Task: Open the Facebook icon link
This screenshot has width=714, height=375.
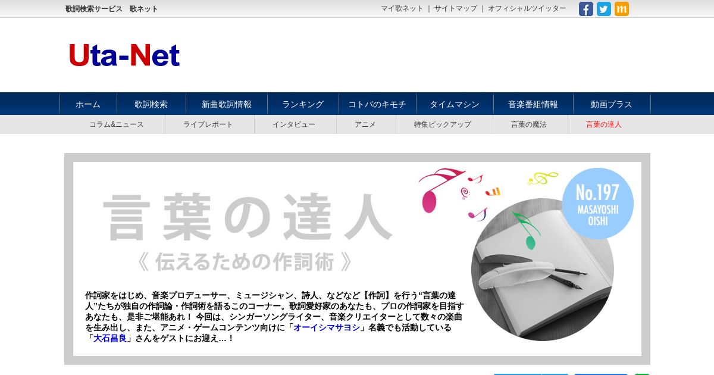Action: click(x=586, y=9)
